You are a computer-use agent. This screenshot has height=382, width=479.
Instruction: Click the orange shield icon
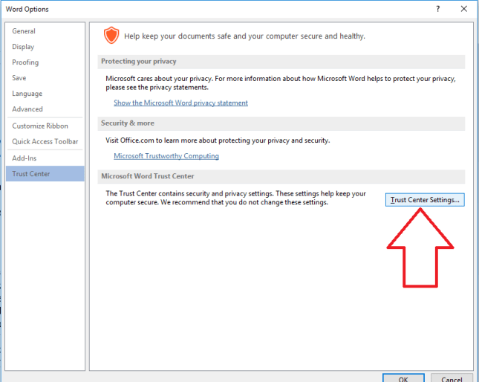pyautogui.click(x=111, y=35)
